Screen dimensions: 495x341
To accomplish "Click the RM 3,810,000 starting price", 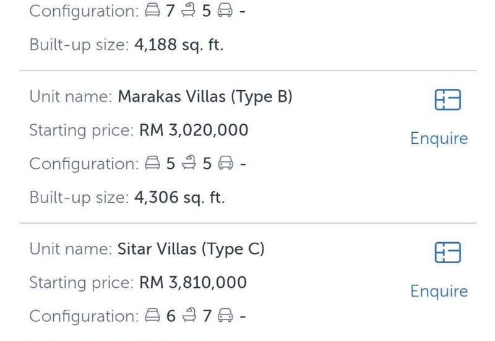I will click(x=193, y=283).
